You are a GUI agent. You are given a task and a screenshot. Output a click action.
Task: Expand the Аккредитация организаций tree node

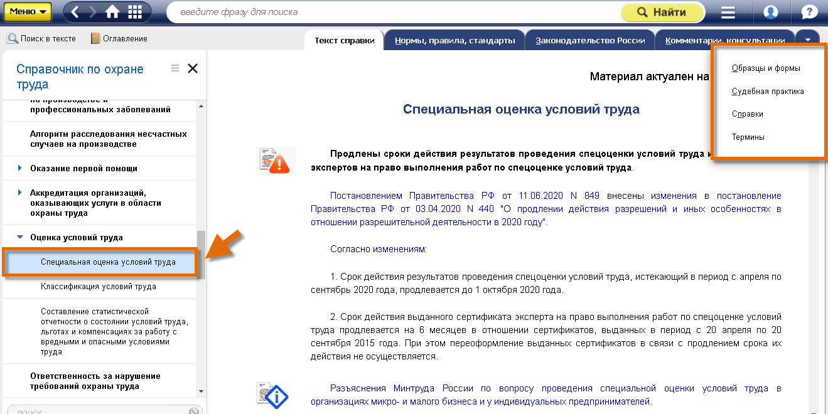click(x=20, y=193)
